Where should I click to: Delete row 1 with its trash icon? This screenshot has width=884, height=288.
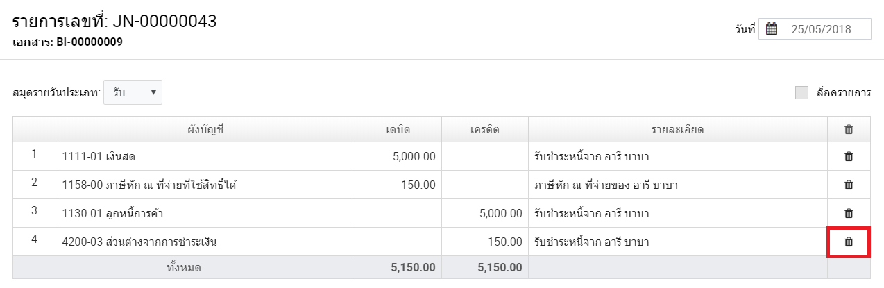[848, 157]
